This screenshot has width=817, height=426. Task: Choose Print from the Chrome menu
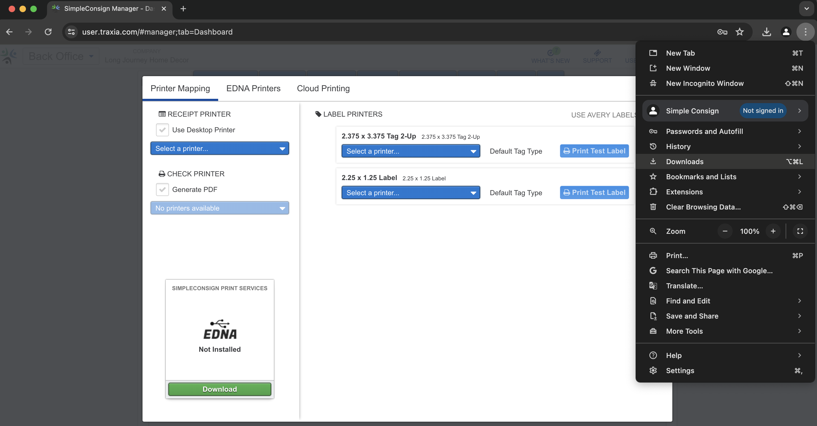tap(725, 256)
